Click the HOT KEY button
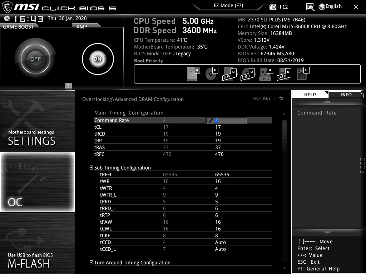Image resolution: width=366 pixels, height=274 pixels. tap(262, 98)
